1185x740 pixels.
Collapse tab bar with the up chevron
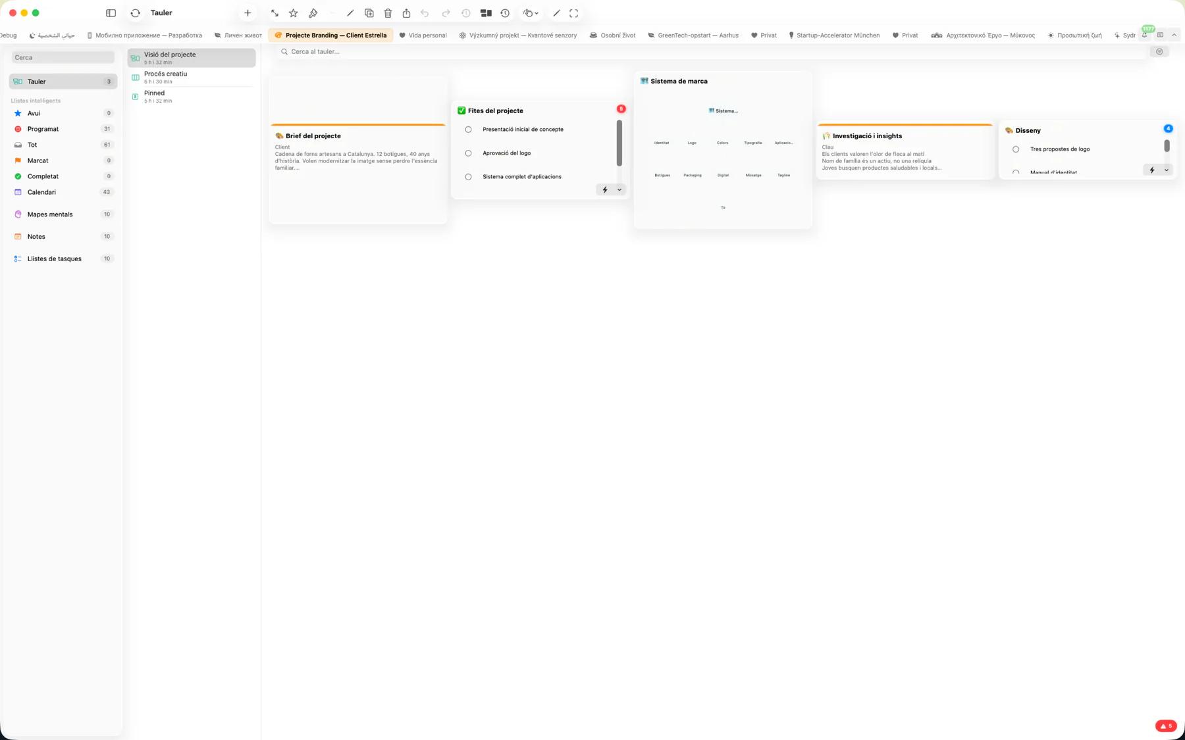(x=1174, y=35)
